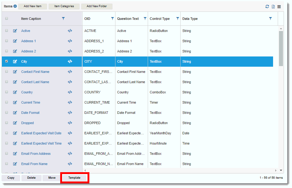This screenshot has height=188, width=292.
Task: Click the Template button
Action: [x=74, y=178]
